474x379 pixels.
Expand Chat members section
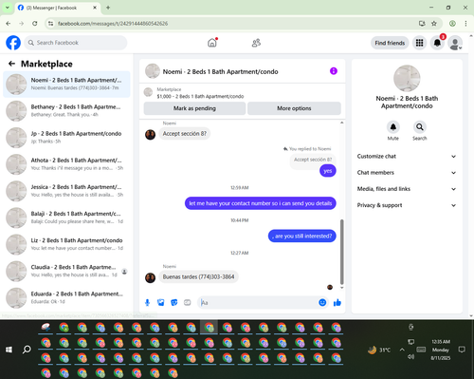[407, 173]
